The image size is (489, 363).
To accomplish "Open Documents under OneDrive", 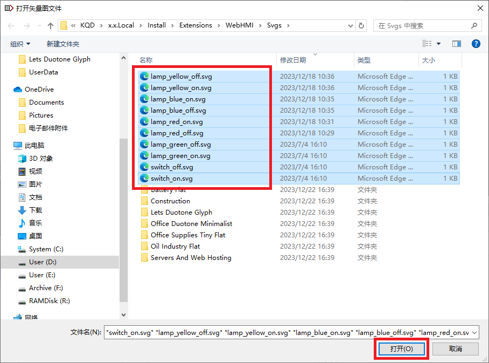I will point(46,102).
